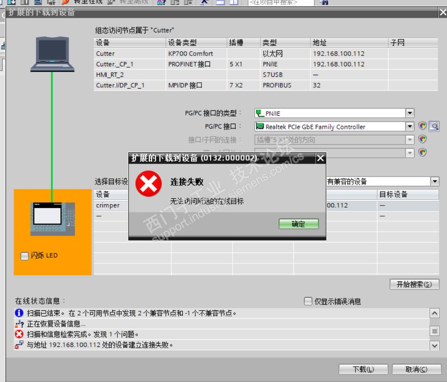This screenshot has width=447, height=382.
Task: Click the 取消(C) button
Action: (x=416, y=370)
